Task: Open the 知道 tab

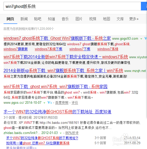Action: (x=52, y=19)
